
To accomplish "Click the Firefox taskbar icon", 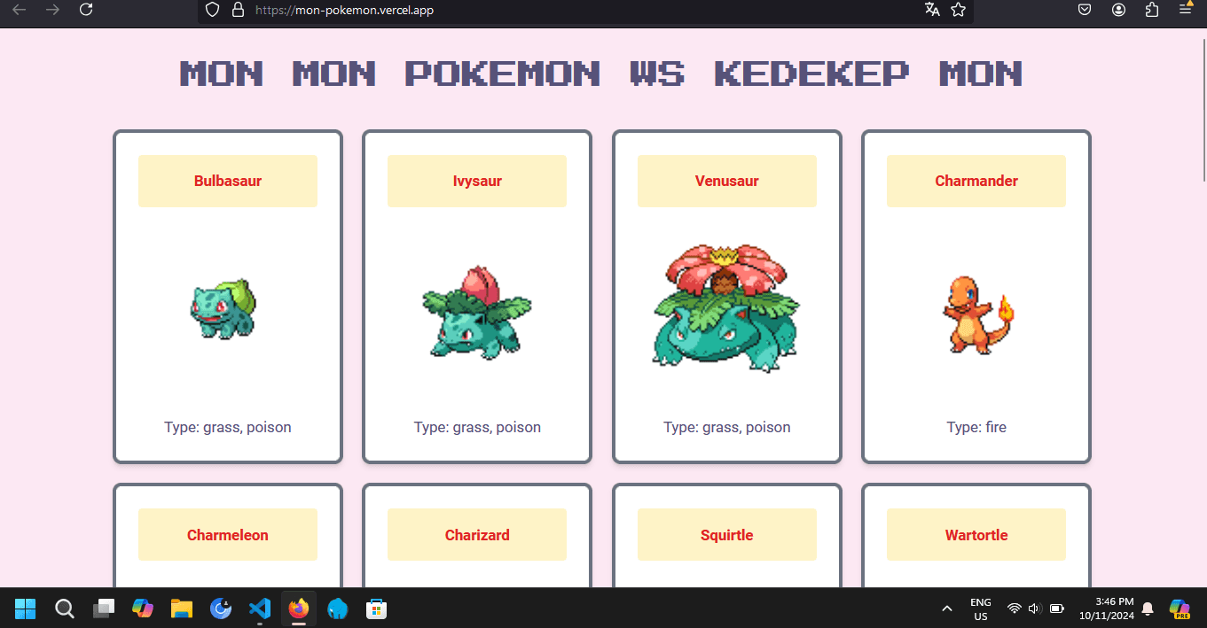I will click(299, 609).
